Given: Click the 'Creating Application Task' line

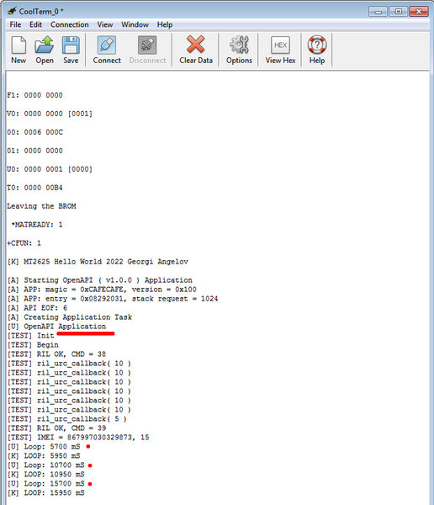Looking at the screenshot, I should (70, 317).
